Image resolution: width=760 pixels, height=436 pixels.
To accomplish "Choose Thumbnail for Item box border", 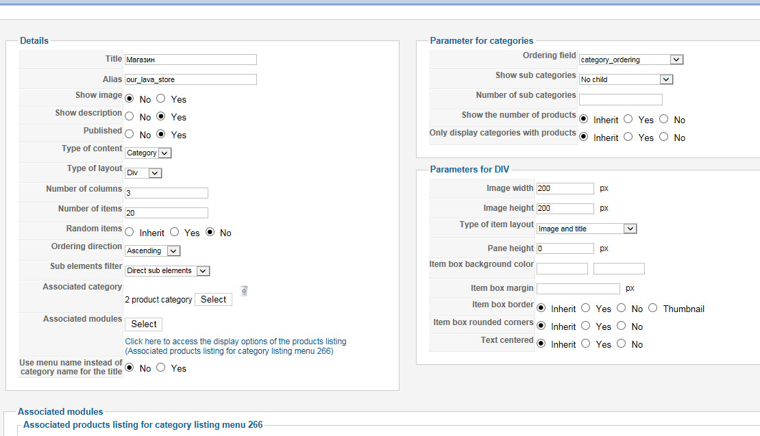I will (653, 309).
